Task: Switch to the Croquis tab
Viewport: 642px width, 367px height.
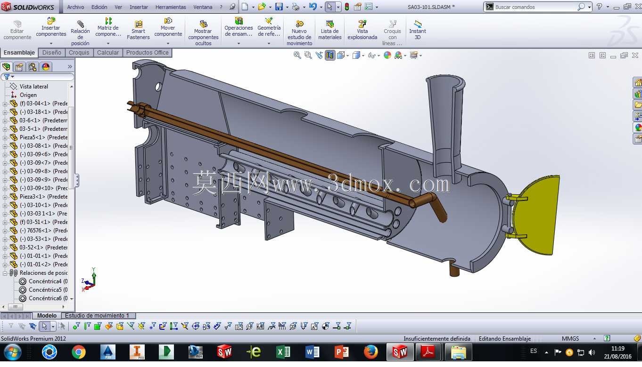Action: click(x=79, y=53)
